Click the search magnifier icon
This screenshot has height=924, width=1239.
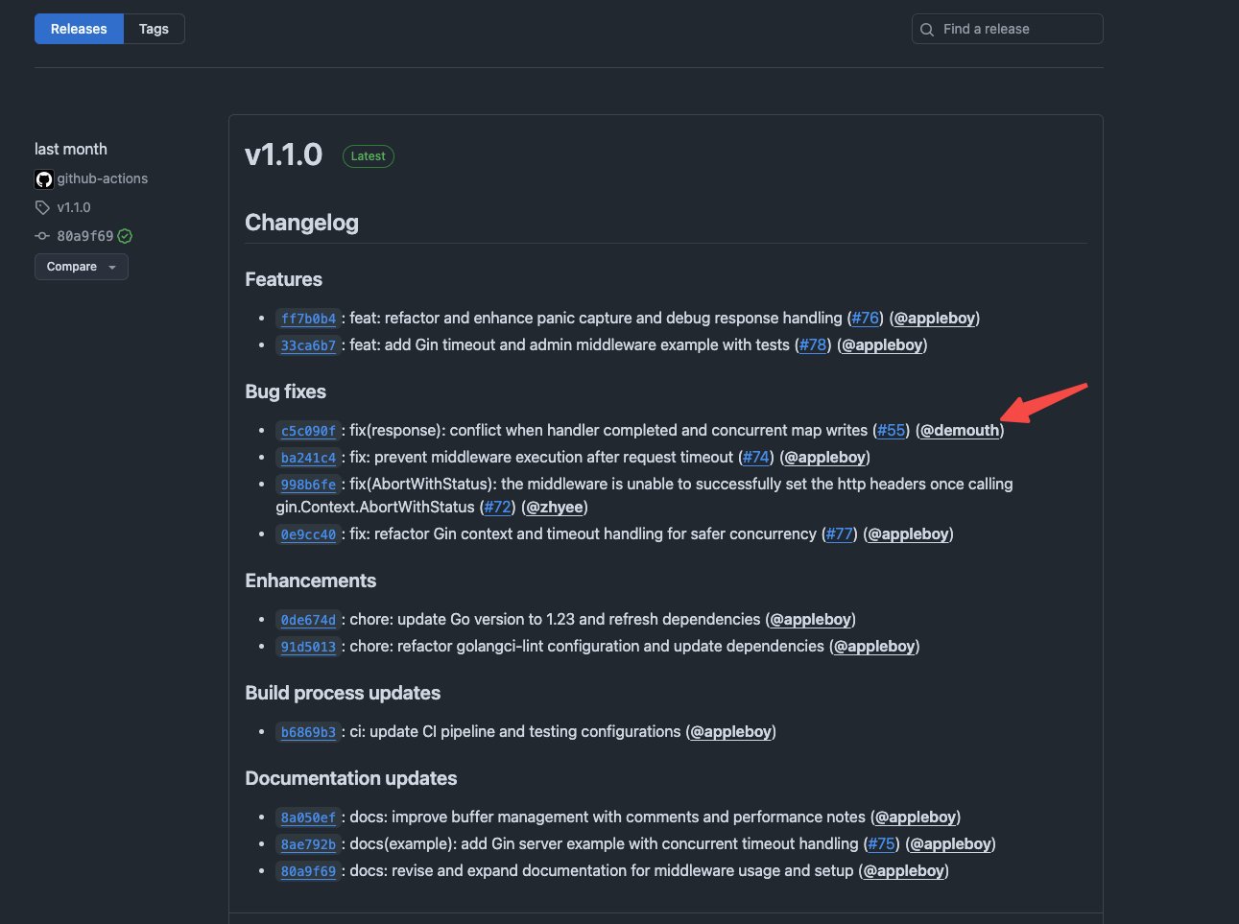pos(927,30)
